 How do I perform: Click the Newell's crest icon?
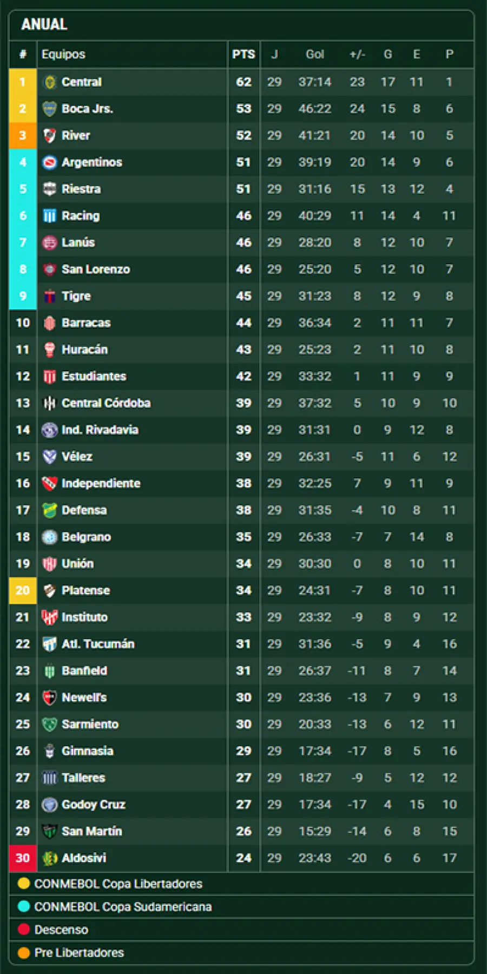[x=50, y=697]
